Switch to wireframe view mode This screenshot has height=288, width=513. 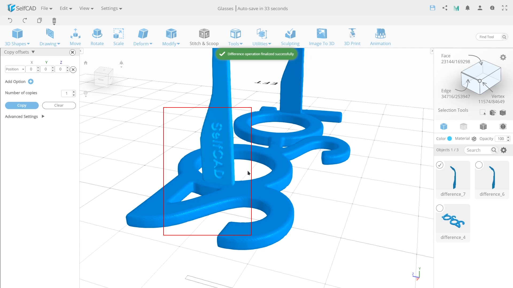pyautogui.click(x=464, y=126)
